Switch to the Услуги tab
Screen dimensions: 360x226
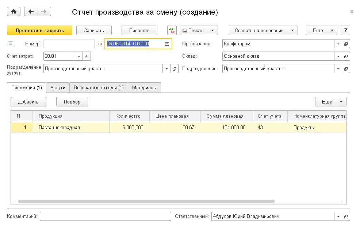[x=58, y=87]
